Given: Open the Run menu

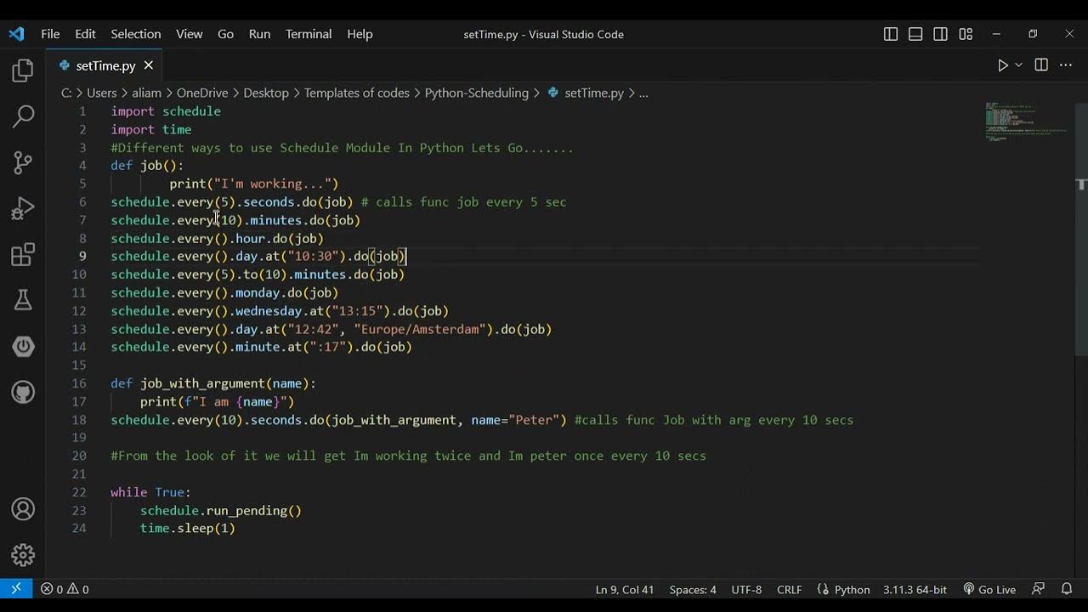Looking at the screenshot, I should point(259,34).
